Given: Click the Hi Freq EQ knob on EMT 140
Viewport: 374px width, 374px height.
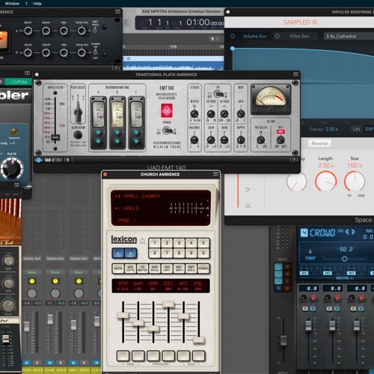Looking at the screenshot, I should [x=224, y=114].
